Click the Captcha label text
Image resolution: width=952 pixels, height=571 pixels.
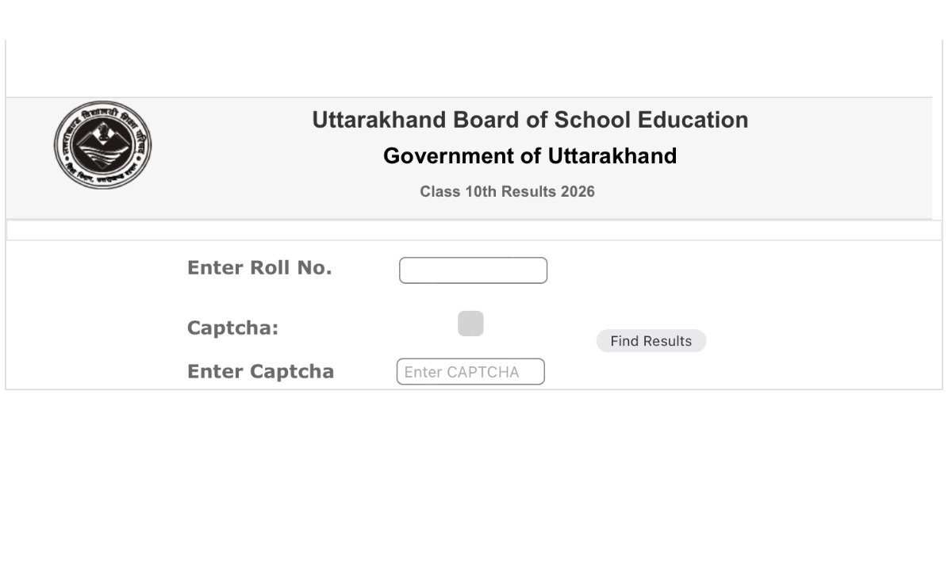click(x=232, y=328)
